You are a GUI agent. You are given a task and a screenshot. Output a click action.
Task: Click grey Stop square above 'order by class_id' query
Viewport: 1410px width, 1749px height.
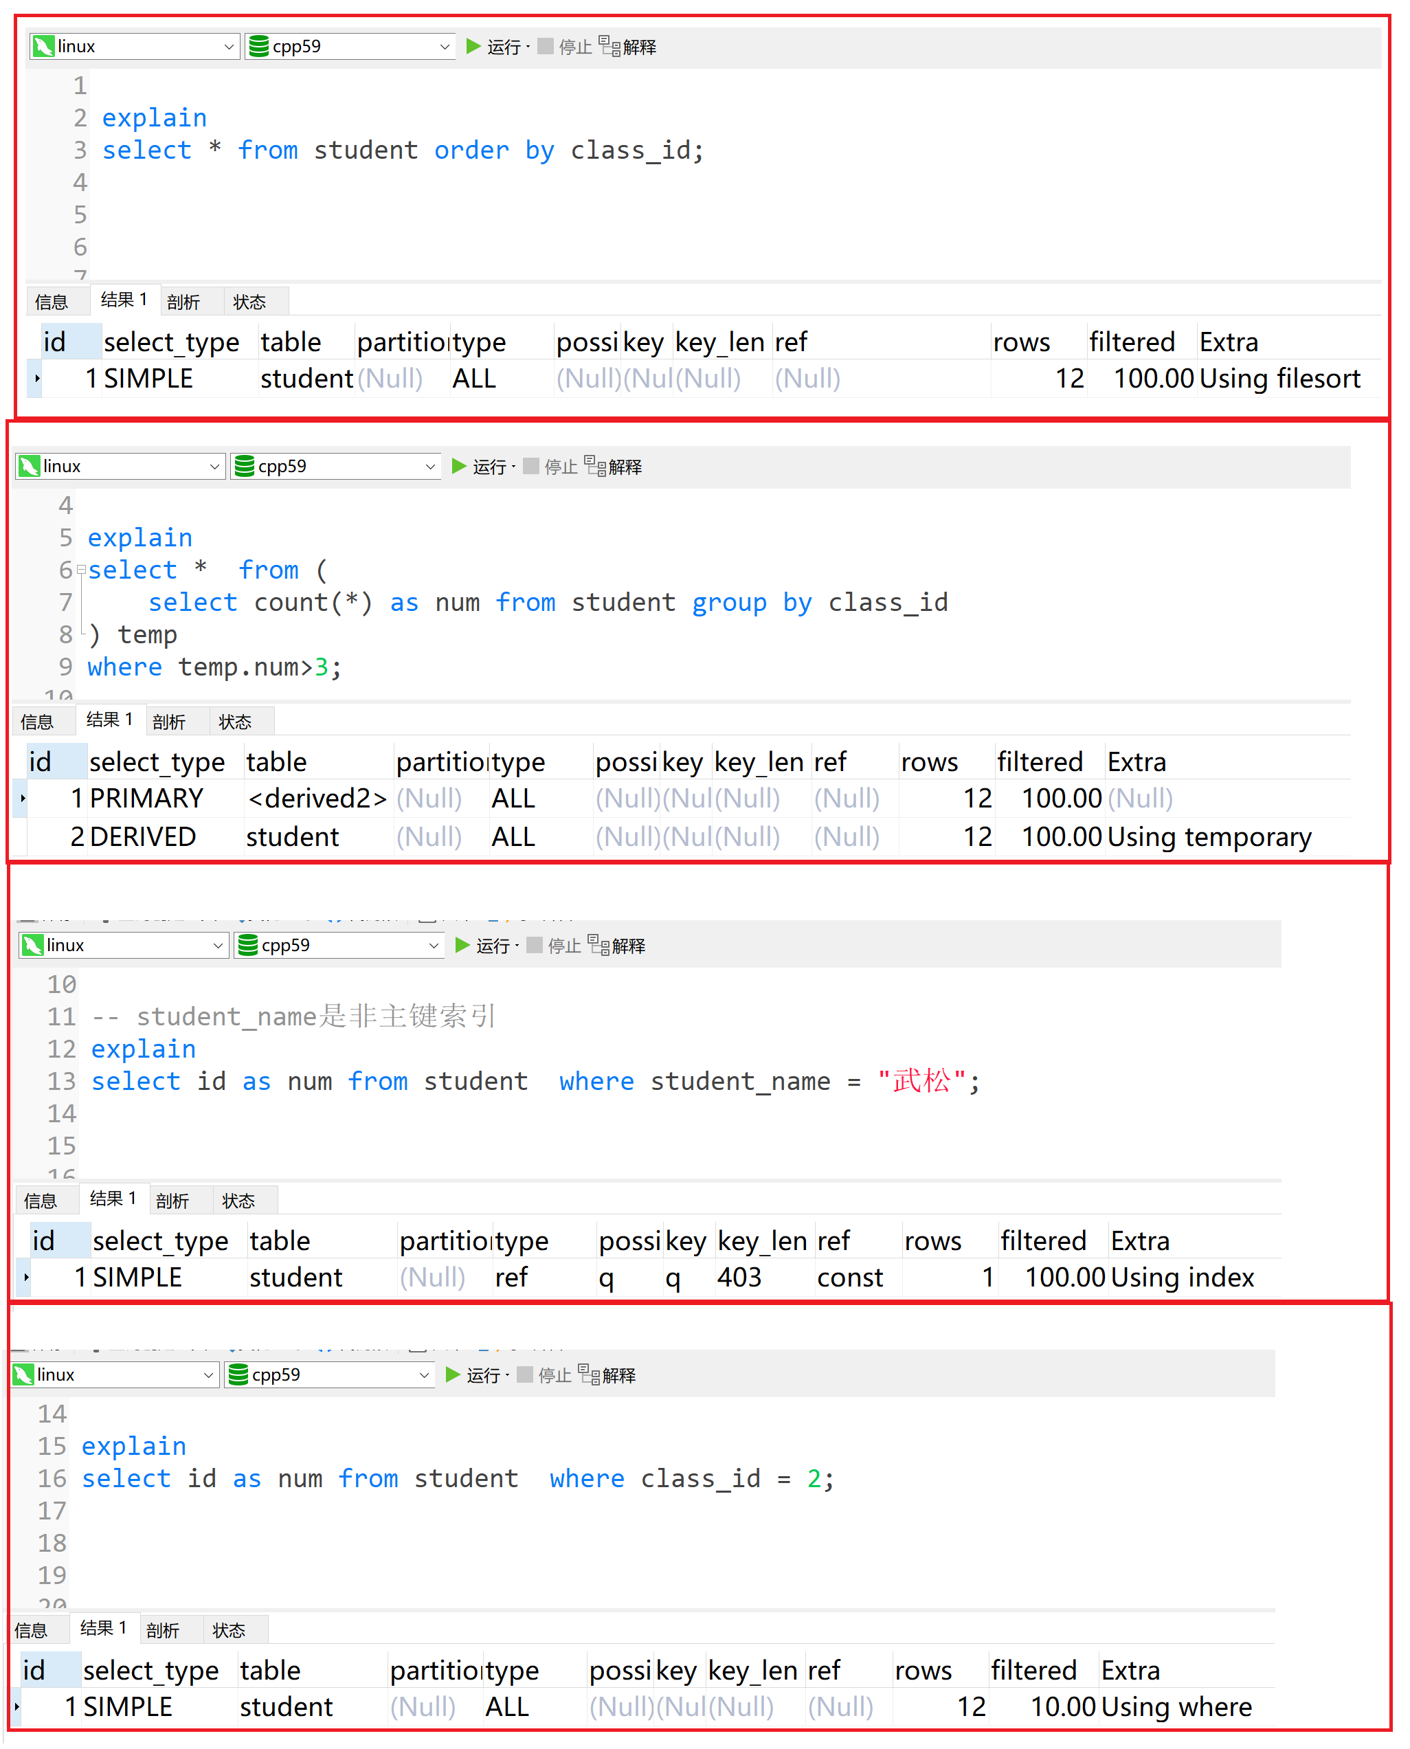pos(545,45)
